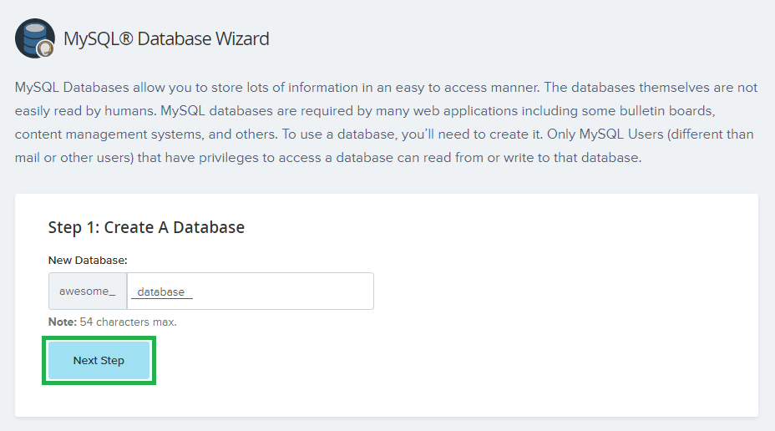The image size is (775, 431).
Task: Click the "MySQL® Database Wizard" page title
Action: [166, 38]
